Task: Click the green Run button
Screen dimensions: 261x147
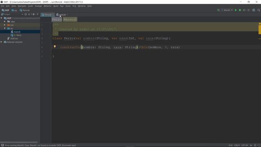Action: [236, 10]
